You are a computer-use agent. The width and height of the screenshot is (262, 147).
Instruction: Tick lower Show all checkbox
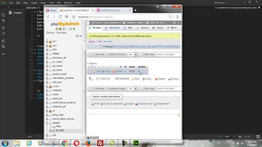coord(93,89)
